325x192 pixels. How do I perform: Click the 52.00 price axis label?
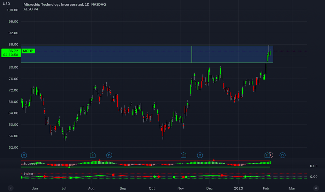14,148
